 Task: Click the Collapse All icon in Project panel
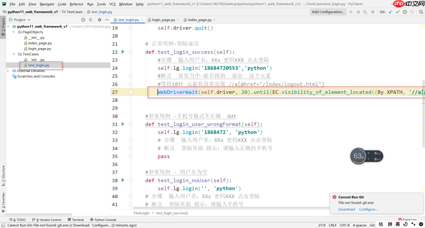click(91, 20)
